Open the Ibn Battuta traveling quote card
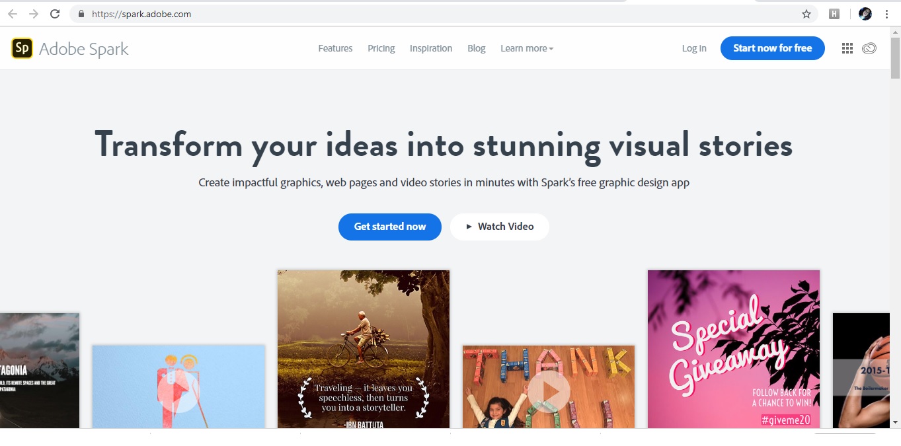The height and width of the screenshot is (446, 901). click(x=364, y=350)
